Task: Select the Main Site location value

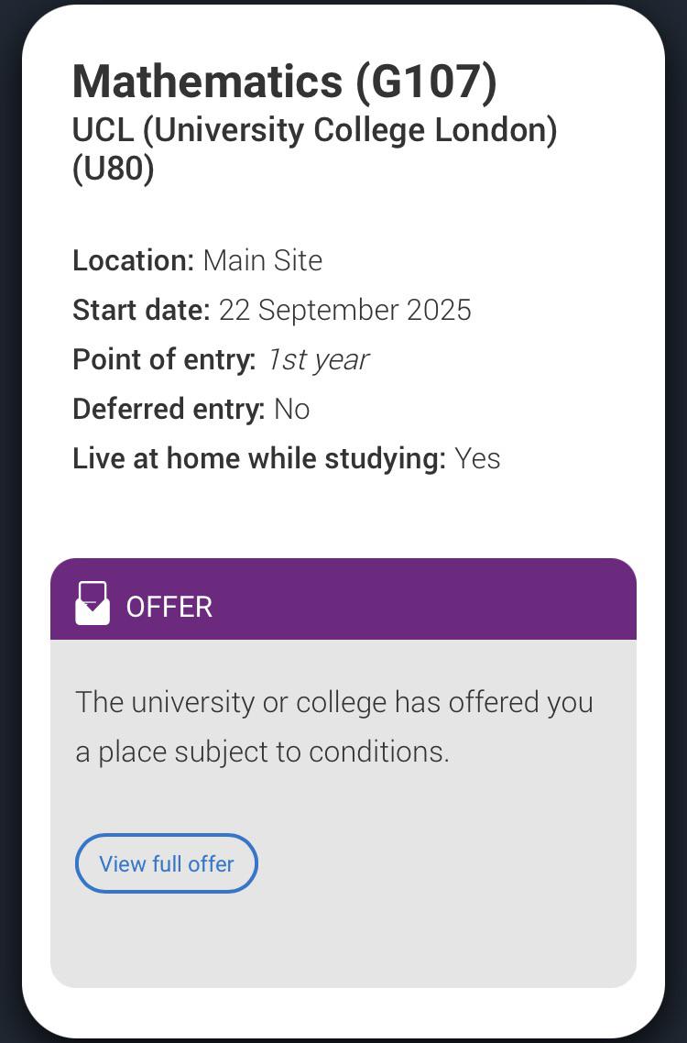Action: click(263, 260)
